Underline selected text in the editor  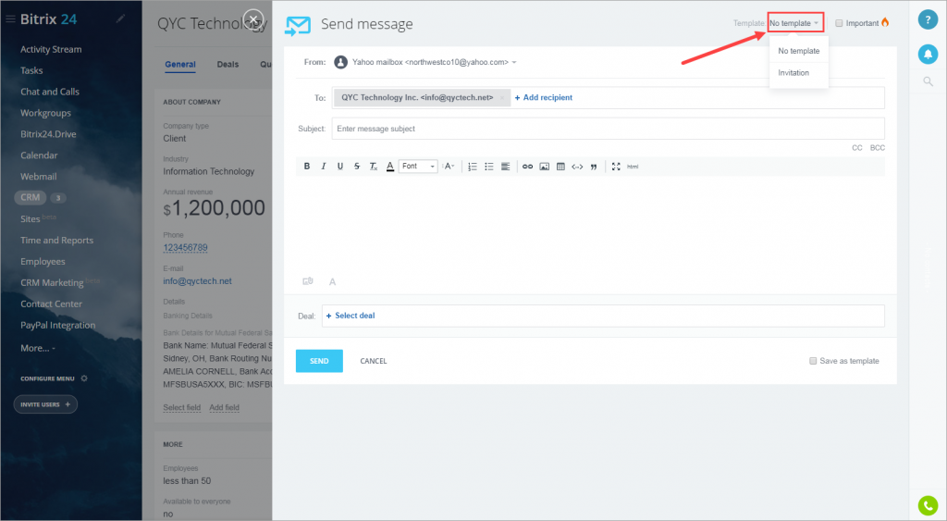point(340,167)
